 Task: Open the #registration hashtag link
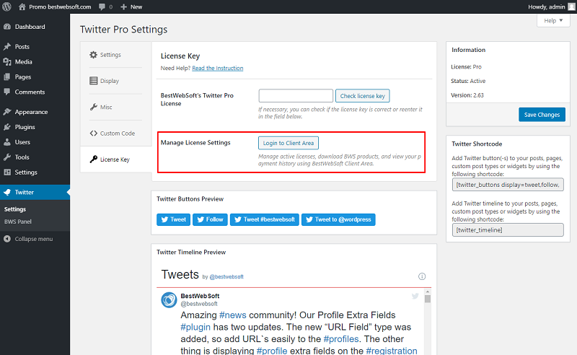point(392,351)
